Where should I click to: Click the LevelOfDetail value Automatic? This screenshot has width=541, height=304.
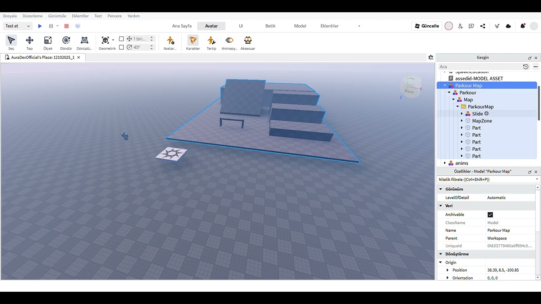(x=497, y=198)
